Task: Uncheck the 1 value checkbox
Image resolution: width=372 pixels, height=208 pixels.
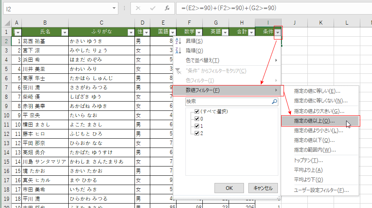Action: point(197,126)
